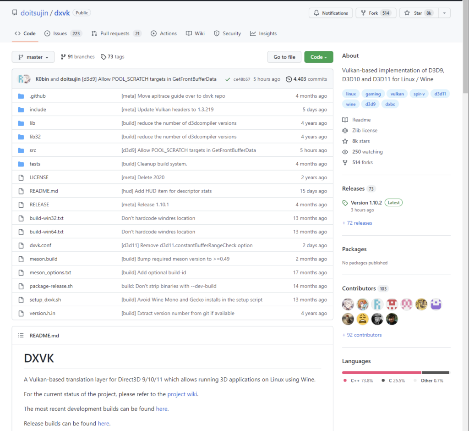Open the Pull requests tab

[x=116, y=33]
